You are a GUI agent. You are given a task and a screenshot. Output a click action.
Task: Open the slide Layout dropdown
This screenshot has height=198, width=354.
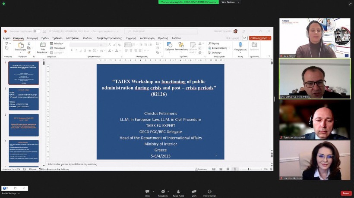57,43
